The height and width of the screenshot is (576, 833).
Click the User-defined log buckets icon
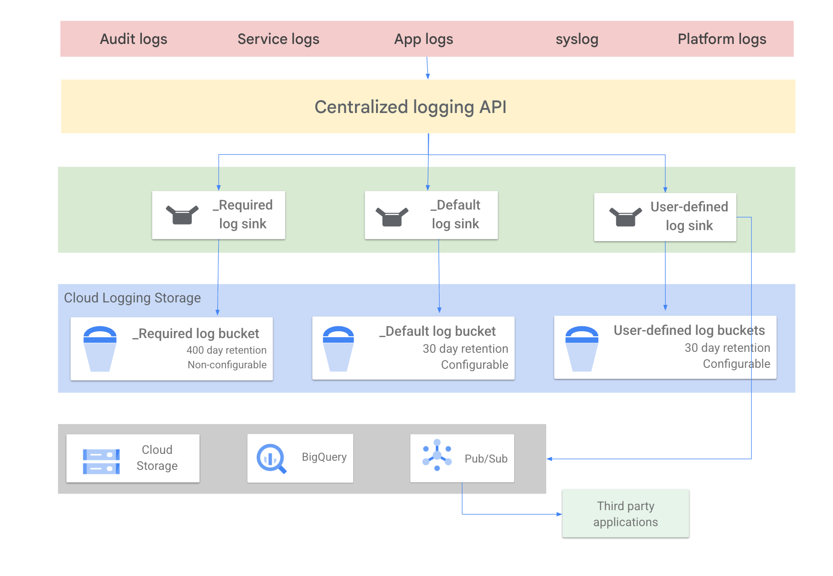(x=582, y=349)
